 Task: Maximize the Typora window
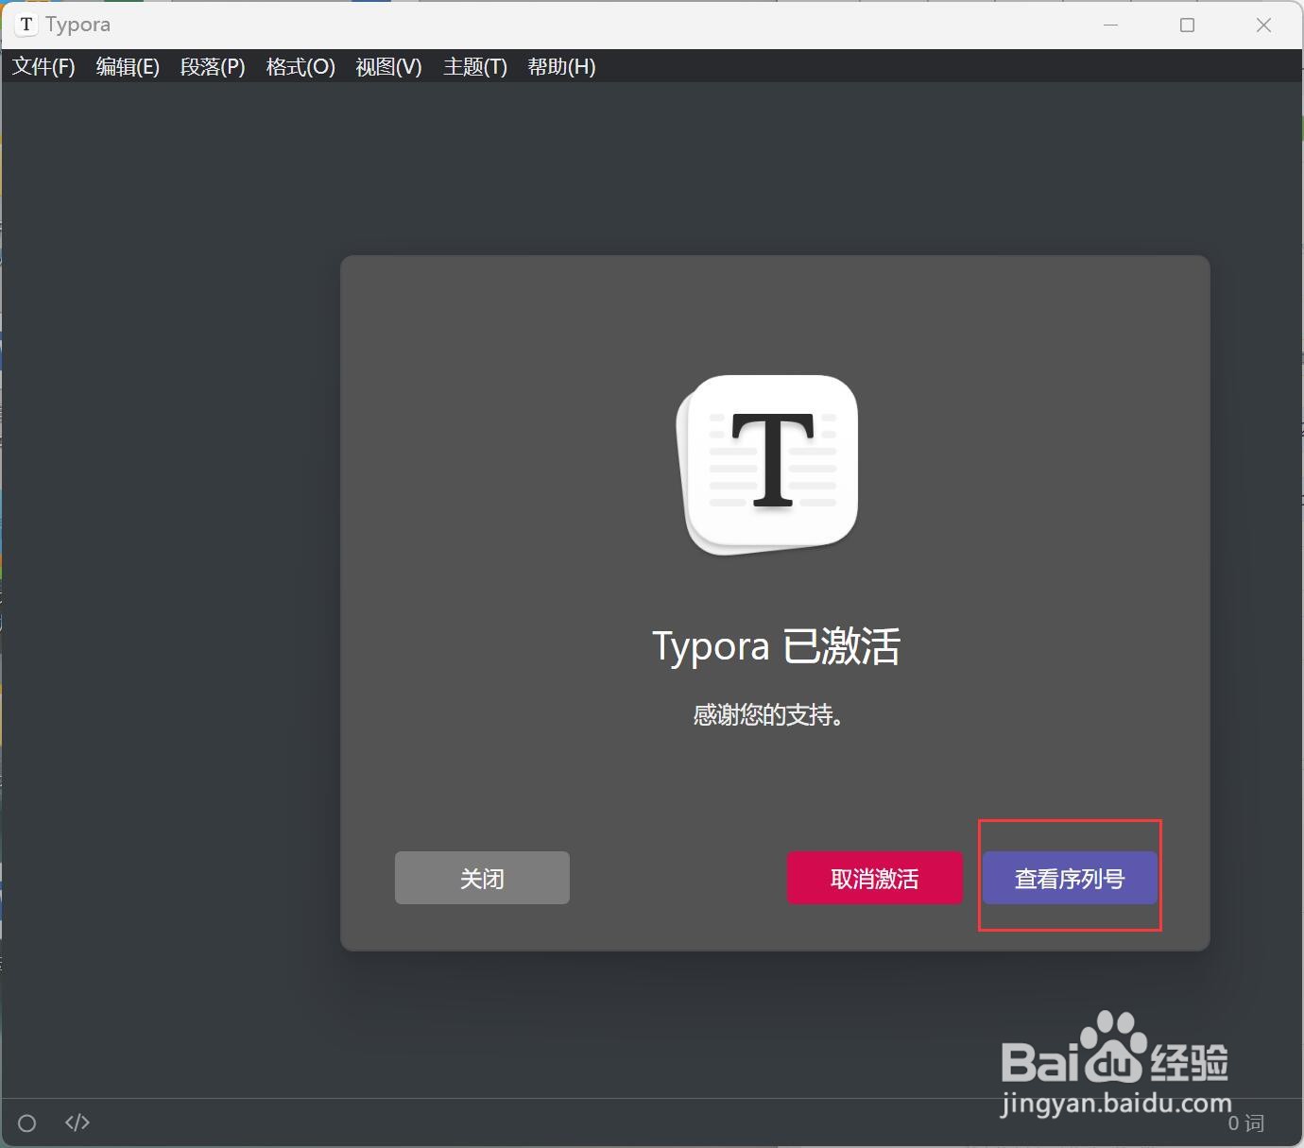[1188, 25]
